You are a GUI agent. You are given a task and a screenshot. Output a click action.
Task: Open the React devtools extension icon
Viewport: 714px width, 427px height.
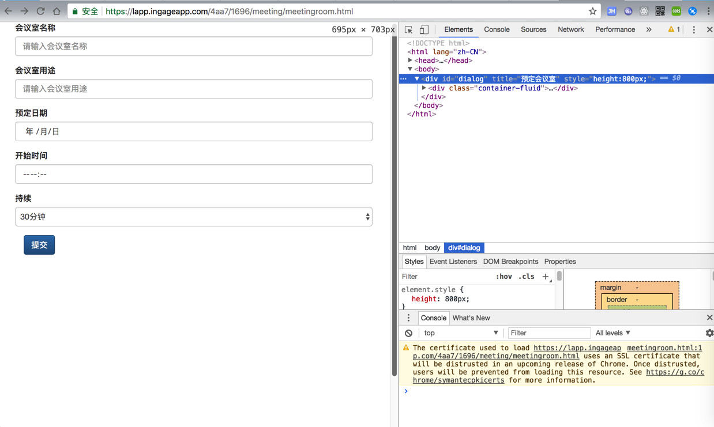click(x=644, y=11)
